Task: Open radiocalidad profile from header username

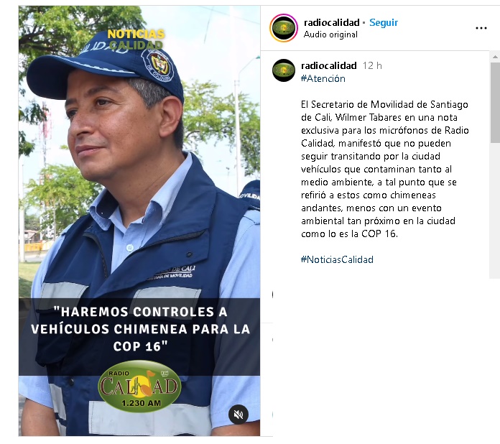Action: pos(332,22)
